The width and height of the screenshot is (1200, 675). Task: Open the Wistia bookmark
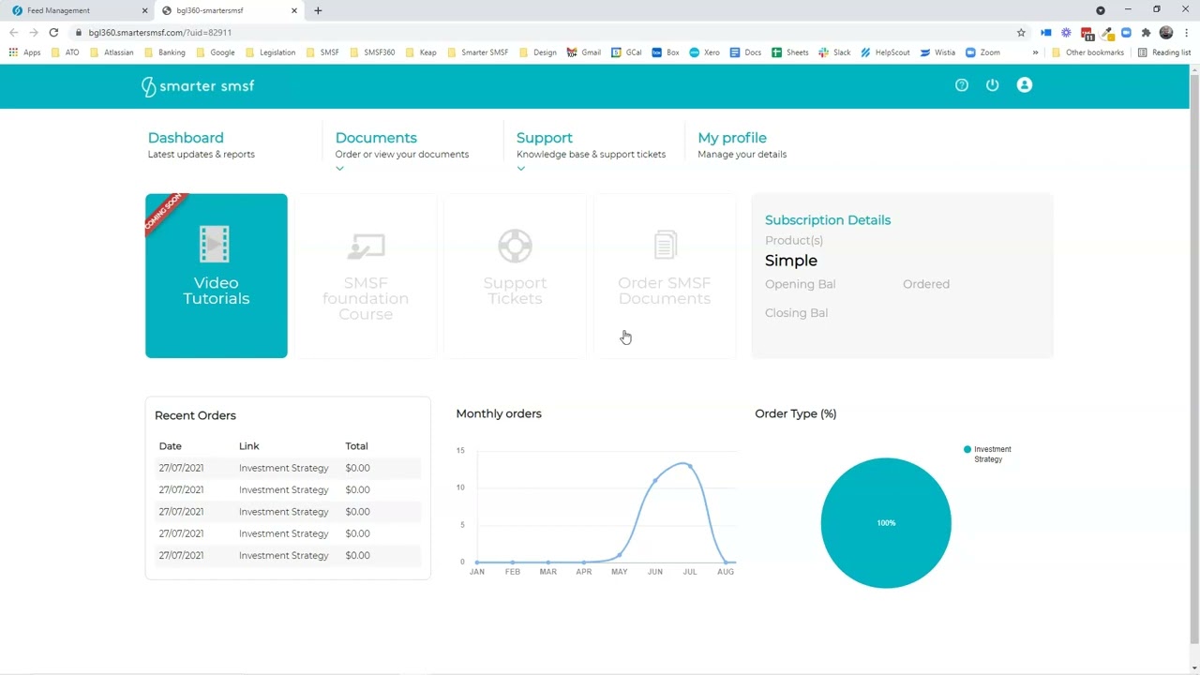(x=937, y=52)
